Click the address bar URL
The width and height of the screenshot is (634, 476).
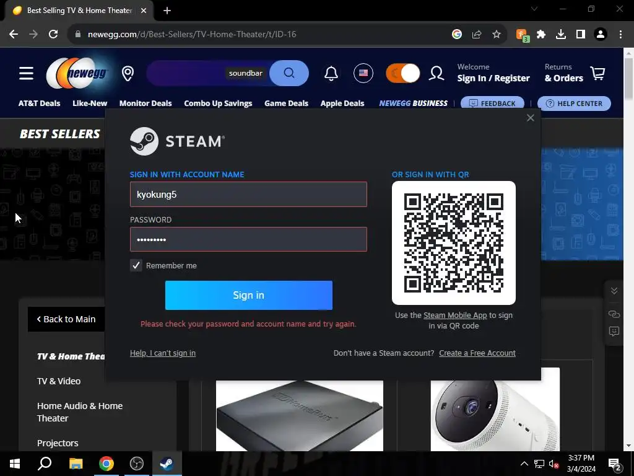192,35
